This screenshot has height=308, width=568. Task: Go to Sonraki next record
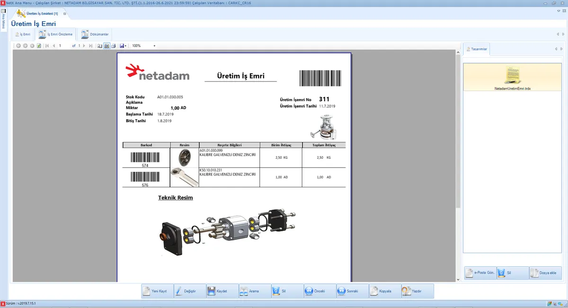(x=351, y=291)
